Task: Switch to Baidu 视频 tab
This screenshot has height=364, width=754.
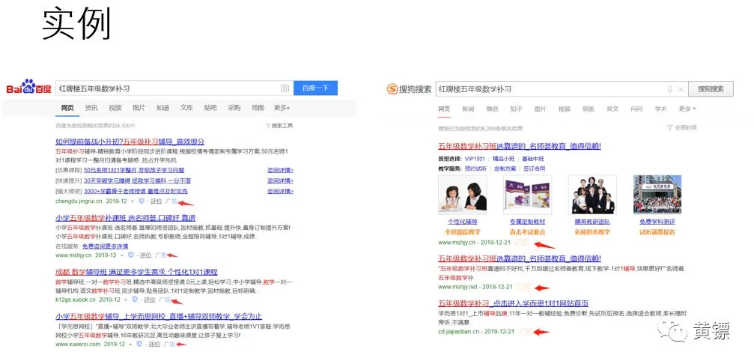Action: pyautogui.click(x=115, y=108)
